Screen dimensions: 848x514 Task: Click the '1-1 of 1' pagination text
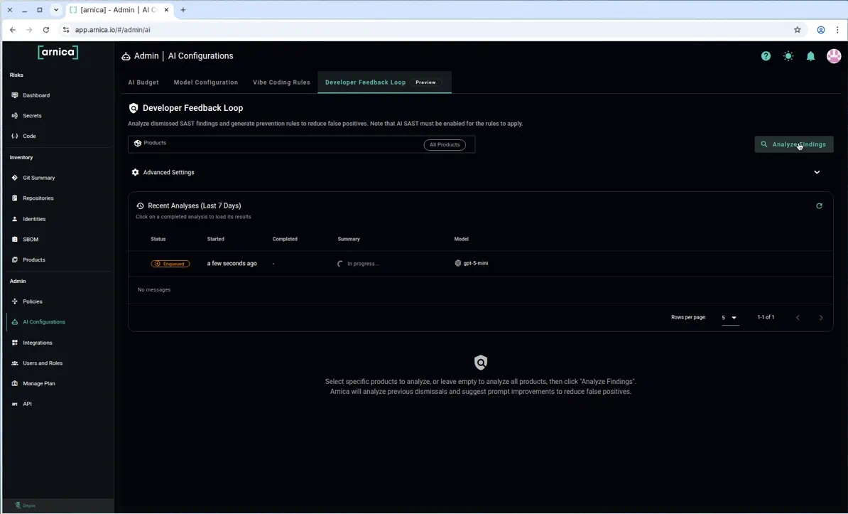click(x=766, y=317)
